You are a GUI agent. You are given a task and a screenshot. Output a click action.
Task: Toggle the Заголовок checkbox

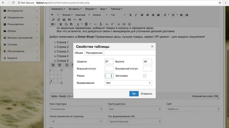pos(145,76)
